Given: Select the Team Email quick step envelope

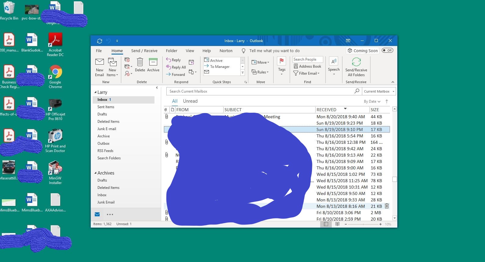Looking at the screenshot, I should coord(207,72).
